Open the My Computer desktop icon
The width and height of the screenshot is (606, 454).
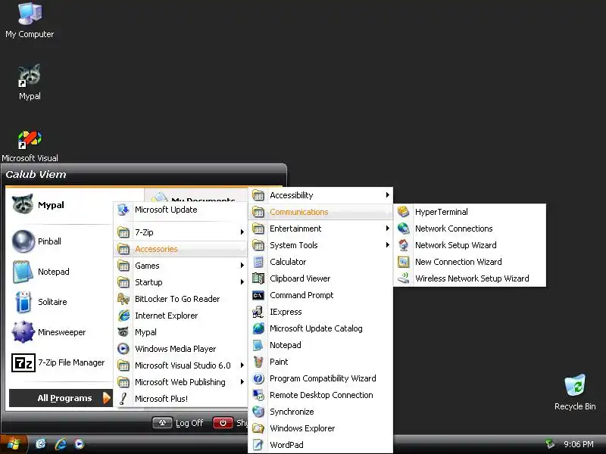coord(30,20)
